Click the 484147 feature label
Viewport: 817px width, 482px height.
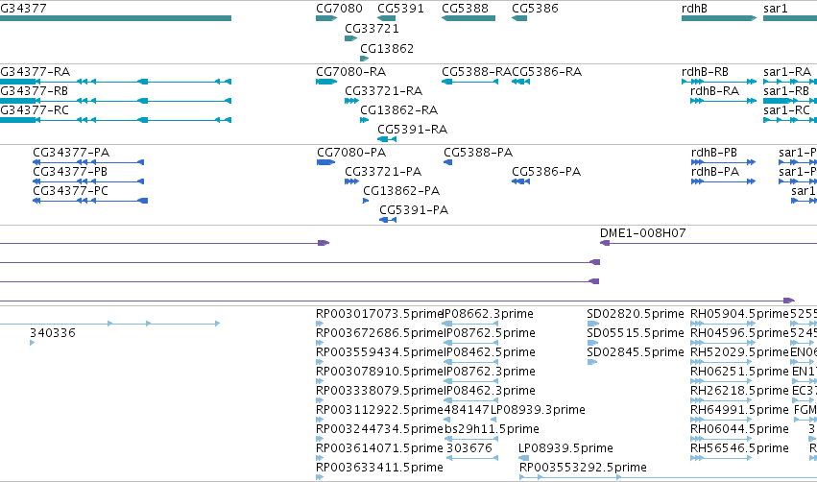point(467,410)
